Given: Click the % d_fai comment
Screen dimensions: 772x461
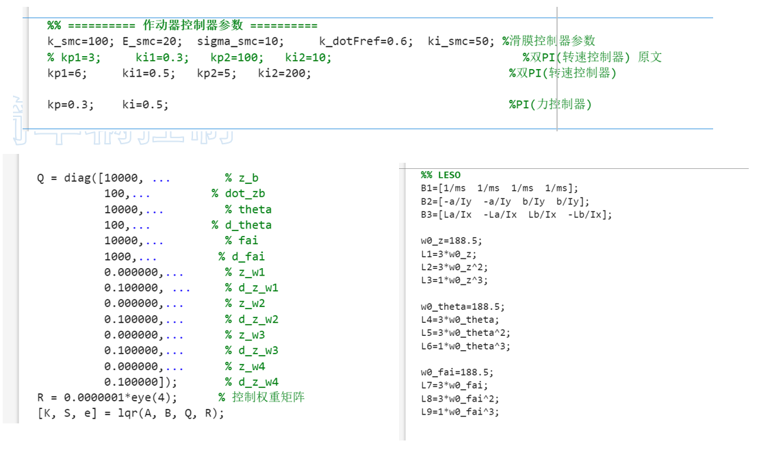Looking at the screenshot, I should click(x=242, y=256).
